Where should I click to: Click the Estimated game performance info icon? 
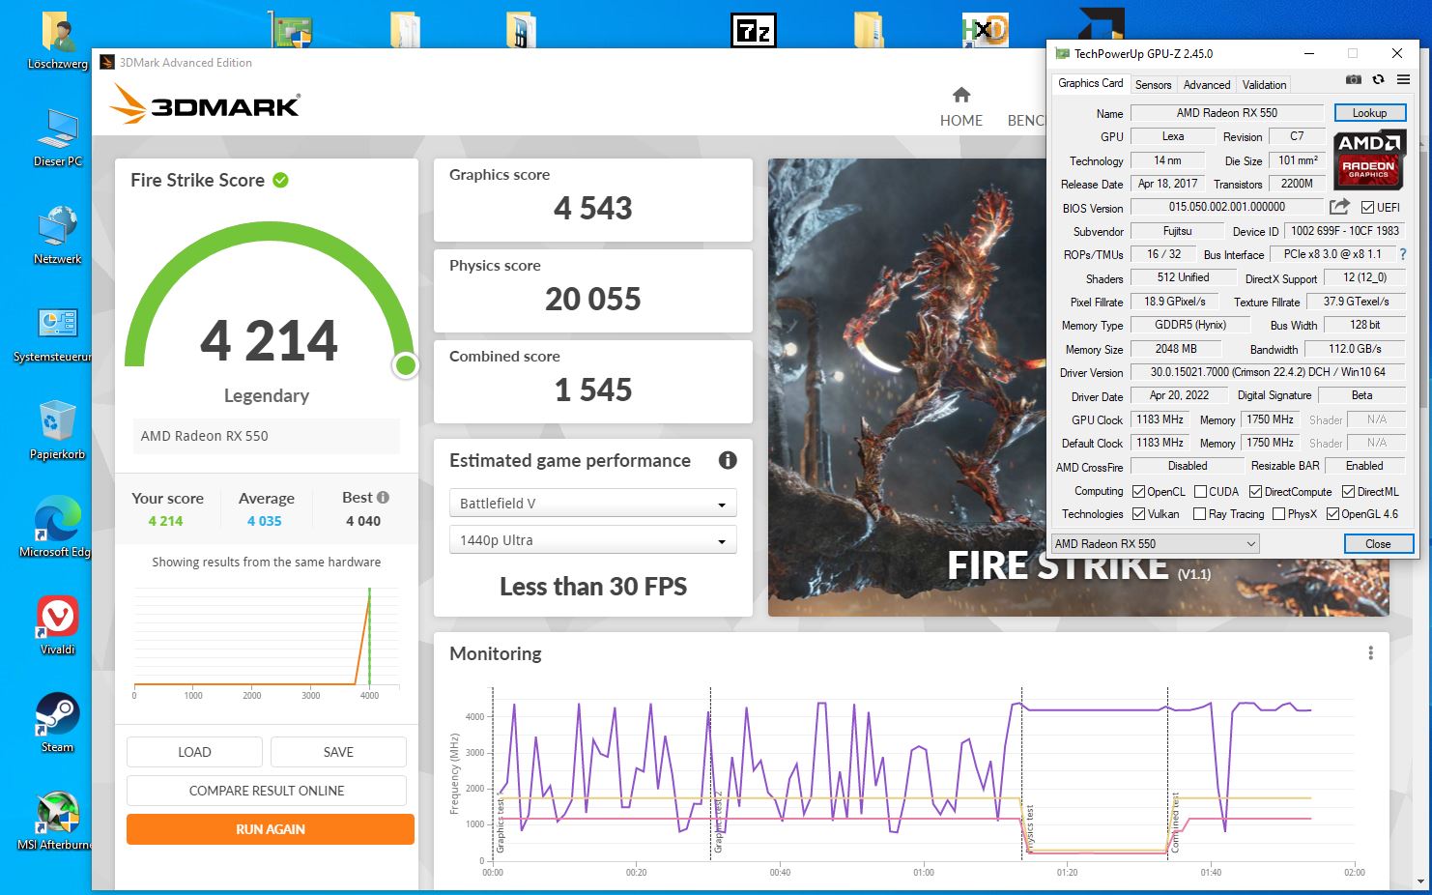(x=728, y=461)
